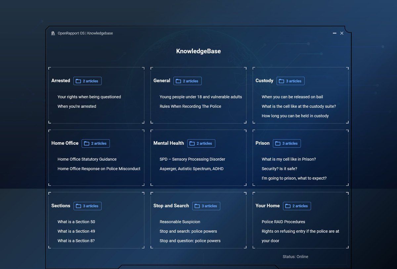The width and height of the screenshot is (397, 269).
Task: Open the Stop and Search category heading
Action: [x=171, y=206]
